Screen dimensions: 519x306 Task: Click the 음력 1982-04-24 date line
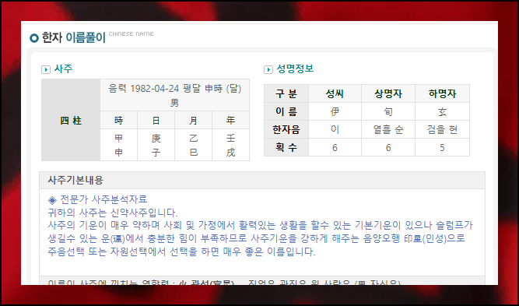[x=175, y=89]
